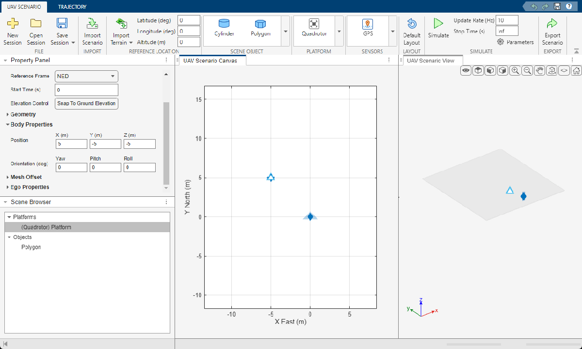
Task: Click the quick-access save disk icon
Action: tap(557, 6)
